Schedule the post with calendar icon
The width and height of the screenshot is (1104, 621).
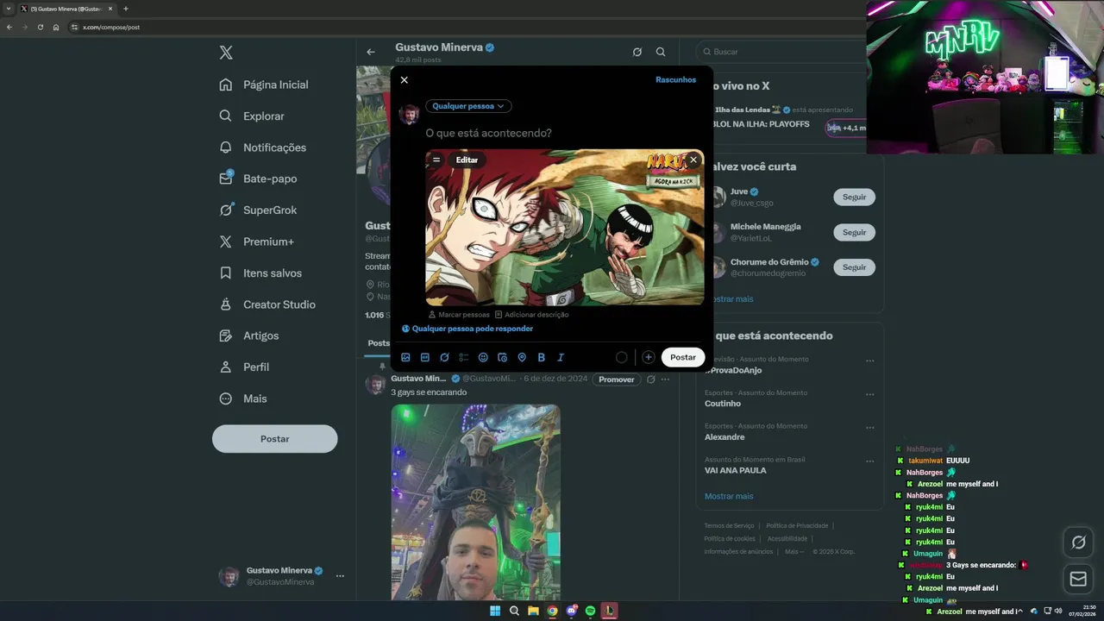502,357
